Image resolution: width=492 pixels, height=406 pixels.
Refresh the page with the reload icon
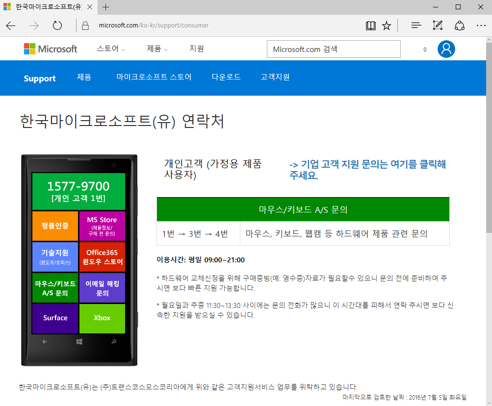tap(57, 25)
